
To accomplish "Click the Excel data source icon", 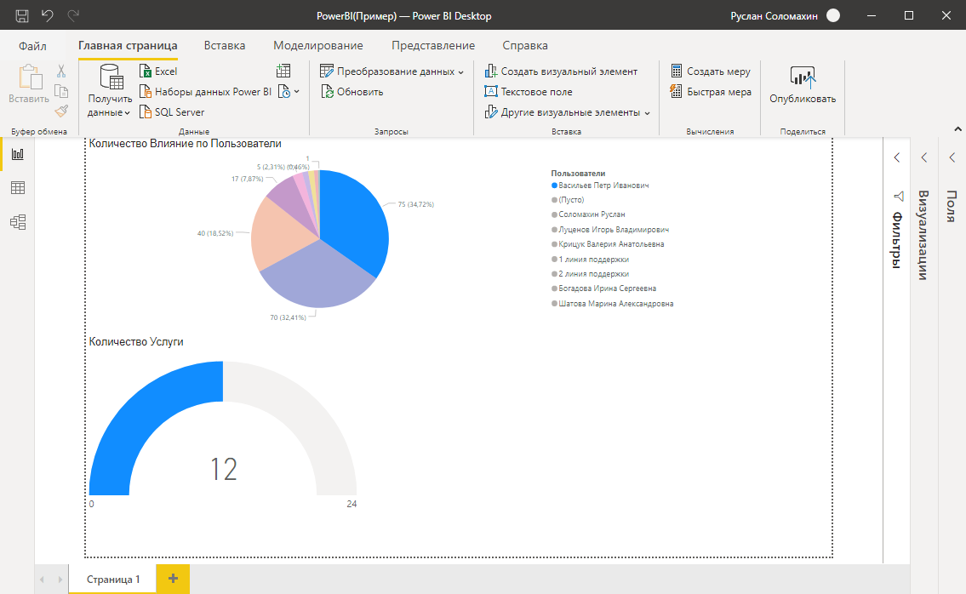I will click(146, 71).
